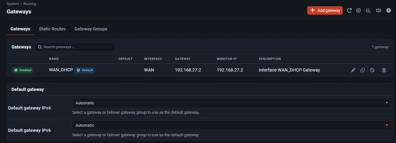Open the Default gateway IPv4 dropdown
The image size is (396, 143).
[232, 103]
